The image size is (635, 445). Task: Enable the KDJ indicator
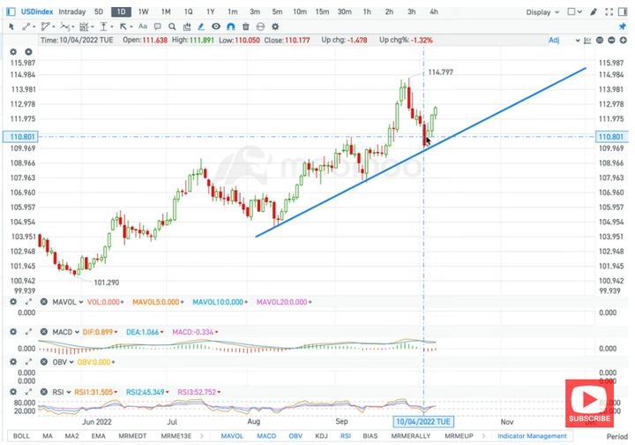(321, 436)
